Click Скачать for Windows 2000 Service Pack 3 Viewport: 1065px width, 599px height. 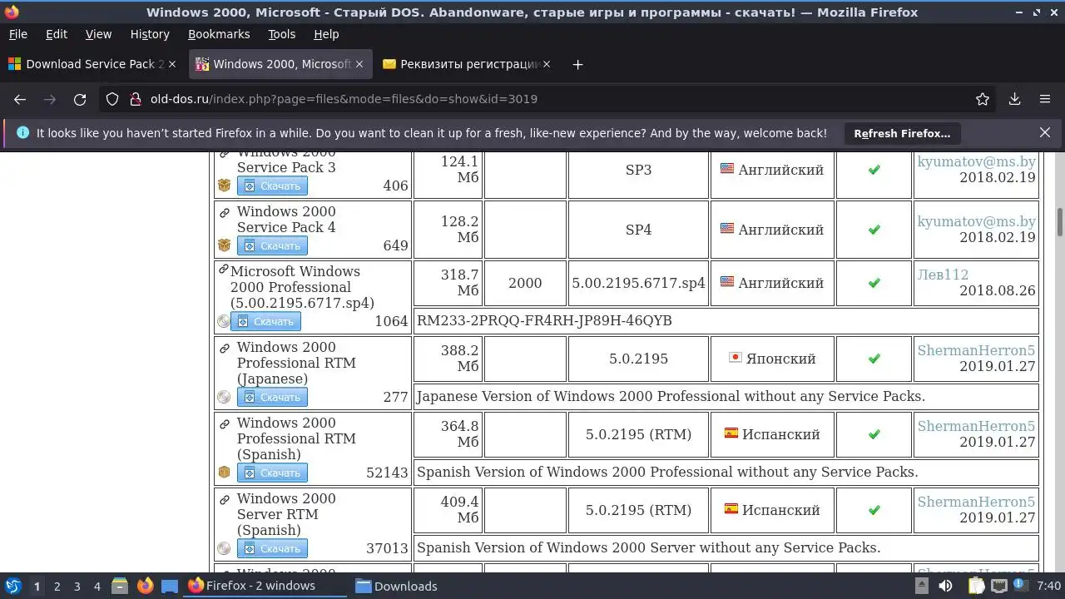pyautogui.click(x=272, y=186)
